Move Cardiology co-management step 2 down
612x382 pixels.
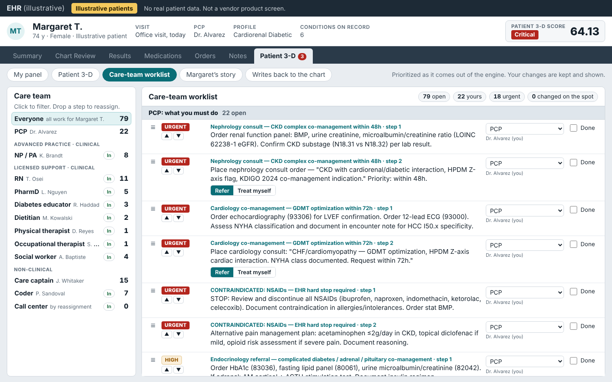pyautogui.click(x=179, y=253)
